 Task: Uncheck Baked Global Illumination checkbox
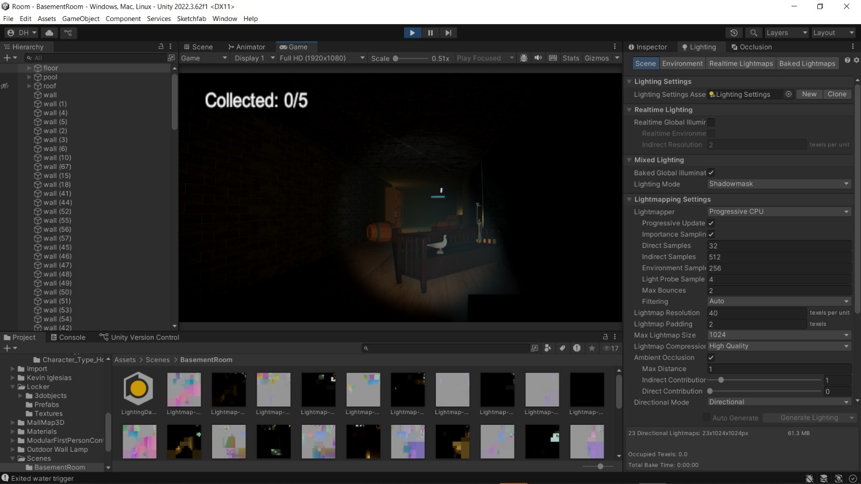(x=711, y=173)
